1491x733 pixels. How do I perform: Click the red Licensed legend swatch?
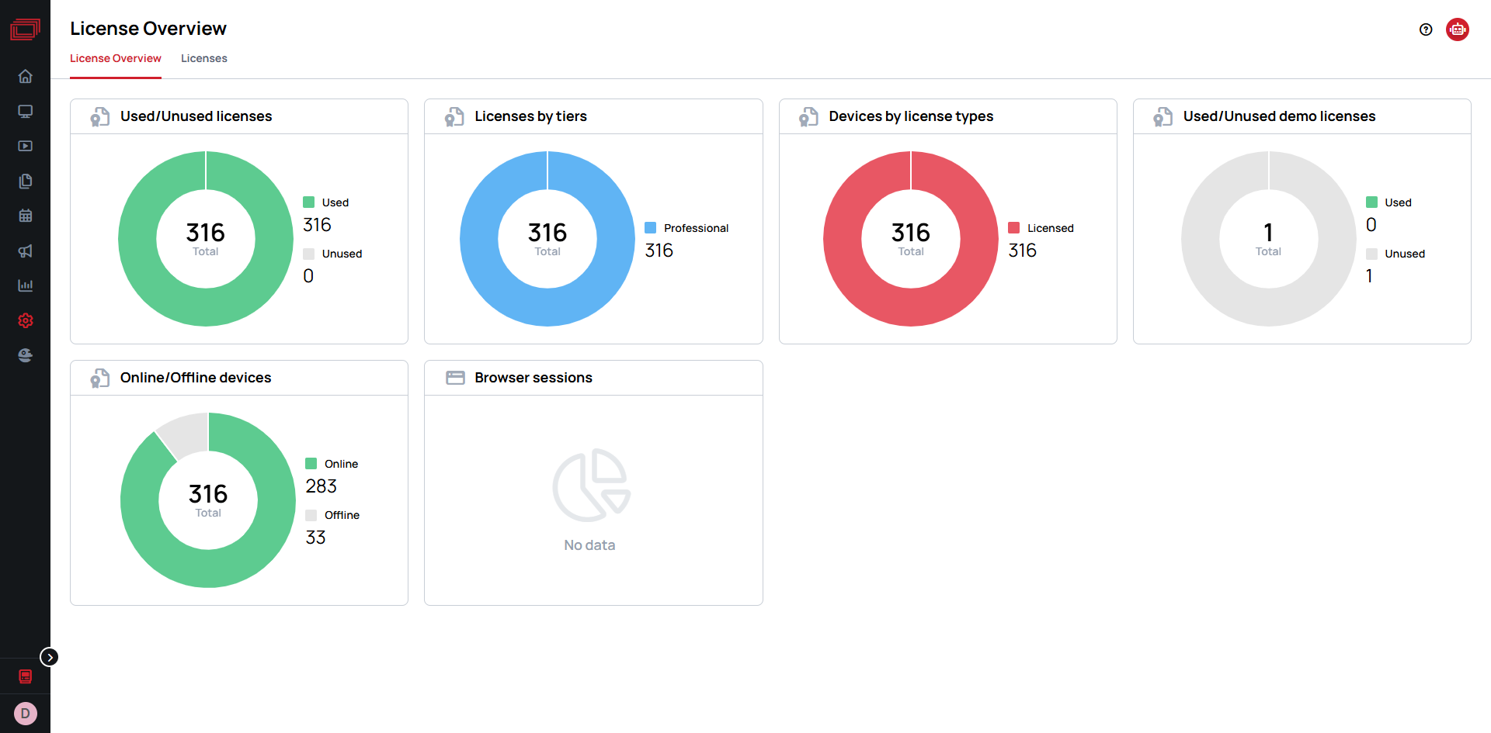pos(1013,228)
